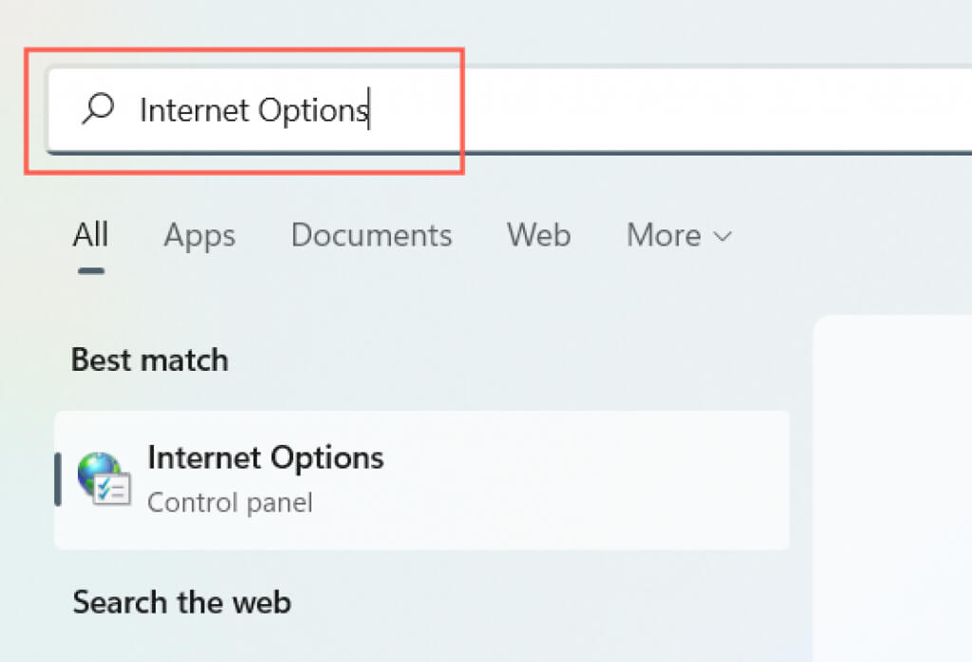
Task: Click the typed "Internet Options" search text
Action: tap(253, 111)
